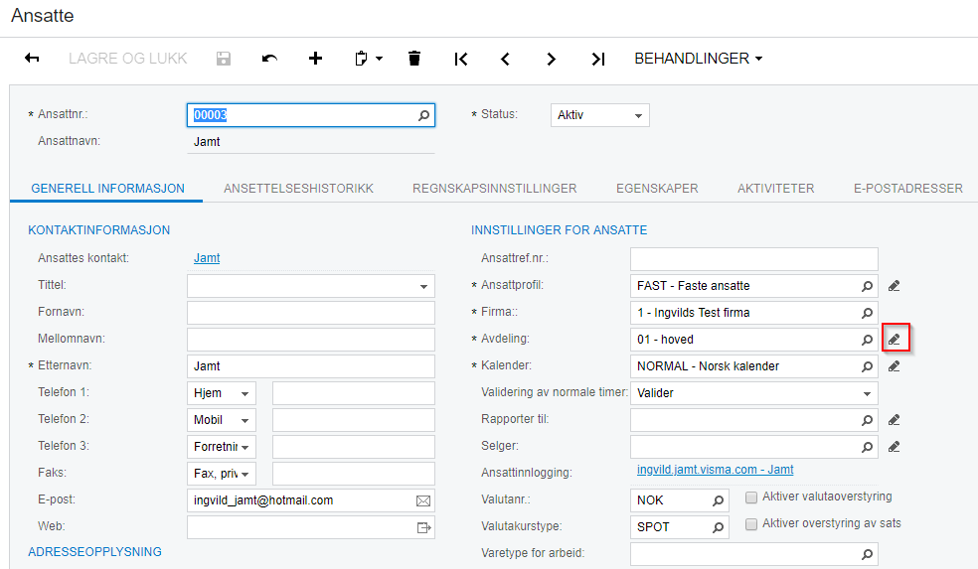Click the back arrow icon in toolbar
The image size is (978, 569).
click(32, 59)
